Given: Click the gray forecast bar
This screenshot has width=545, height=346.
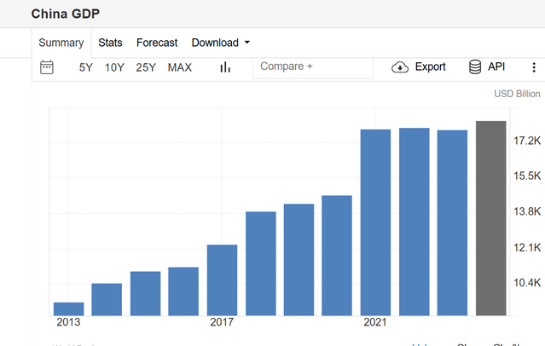Looking at the screenshot, I should [490, 218].
